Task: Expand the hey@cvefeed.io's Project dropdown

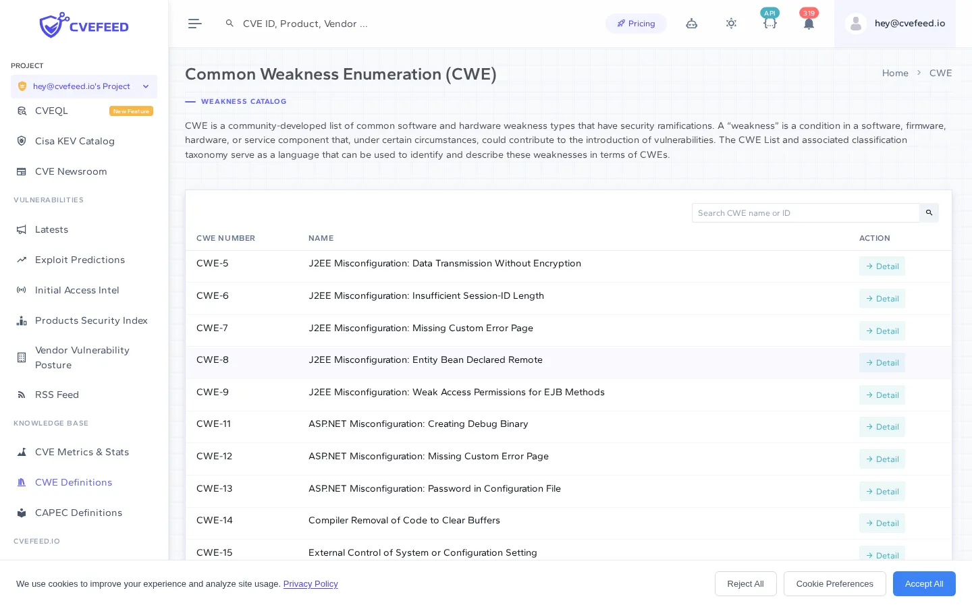Action: point(146,86)
